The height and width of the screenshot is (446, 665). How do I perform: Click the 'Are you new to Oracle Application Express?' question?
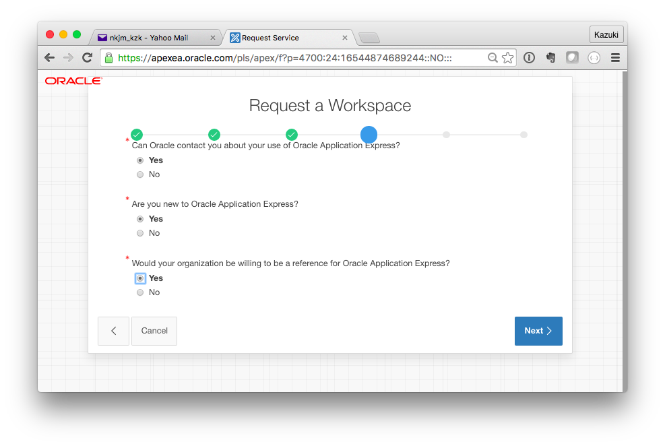point(215,204)
